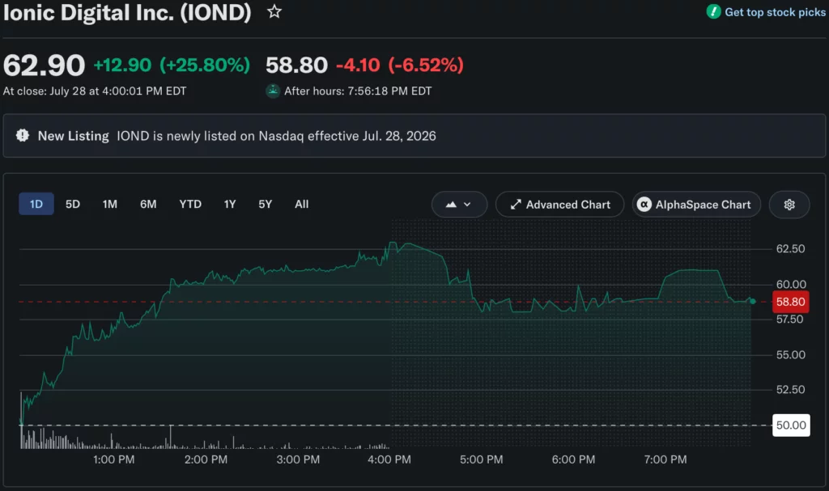Click the At close July 28 timestamp

point(95,91)
